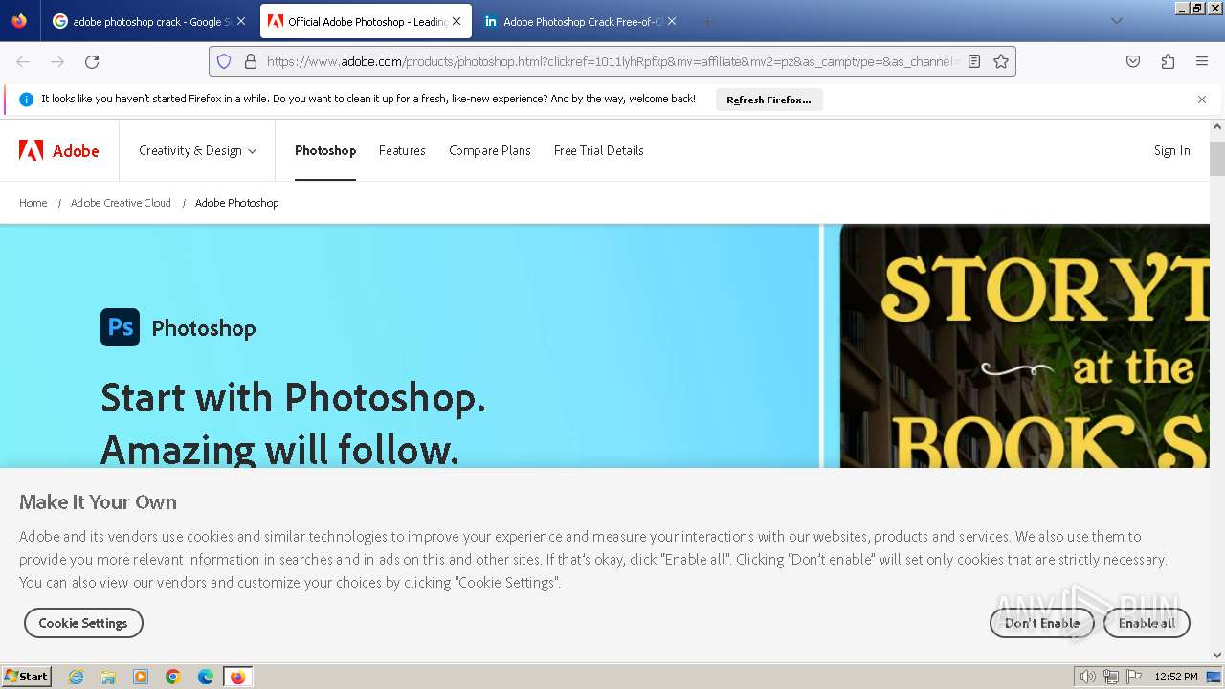Close the Official Adobe Photoshop tab
The height and width of the screenshot is (689, 1225).
457,21
